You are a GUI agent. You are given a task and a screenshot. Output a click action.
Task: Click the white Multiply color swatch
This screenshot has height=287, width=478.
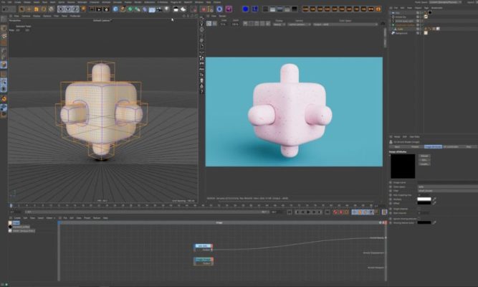coord(425,199)
